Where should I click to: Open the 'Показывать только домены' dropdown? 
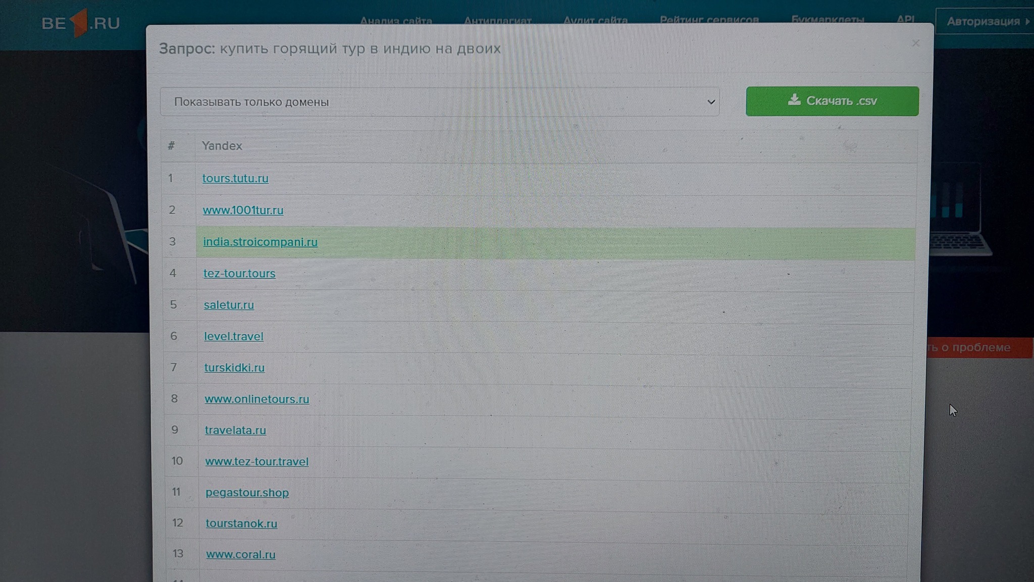[440, 102]
